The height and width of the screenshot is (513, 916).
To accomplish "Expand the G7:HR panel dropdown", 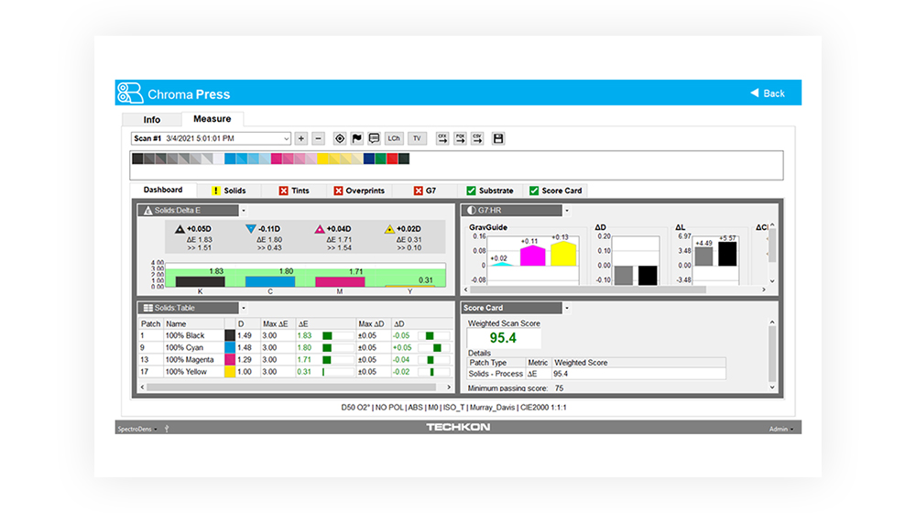I will pos(565,211).
